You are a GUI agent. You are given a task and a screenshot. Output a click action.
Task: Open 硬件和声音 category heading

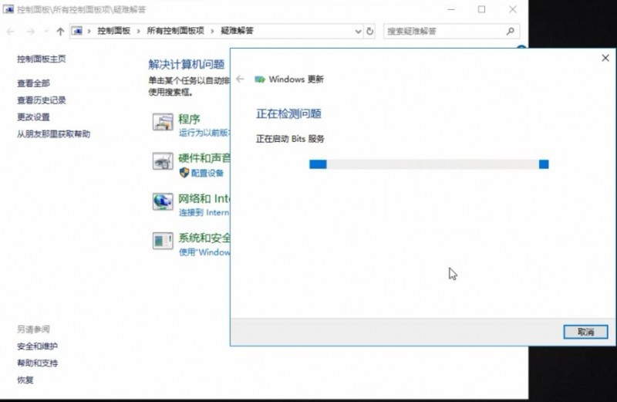pos(204,158)
